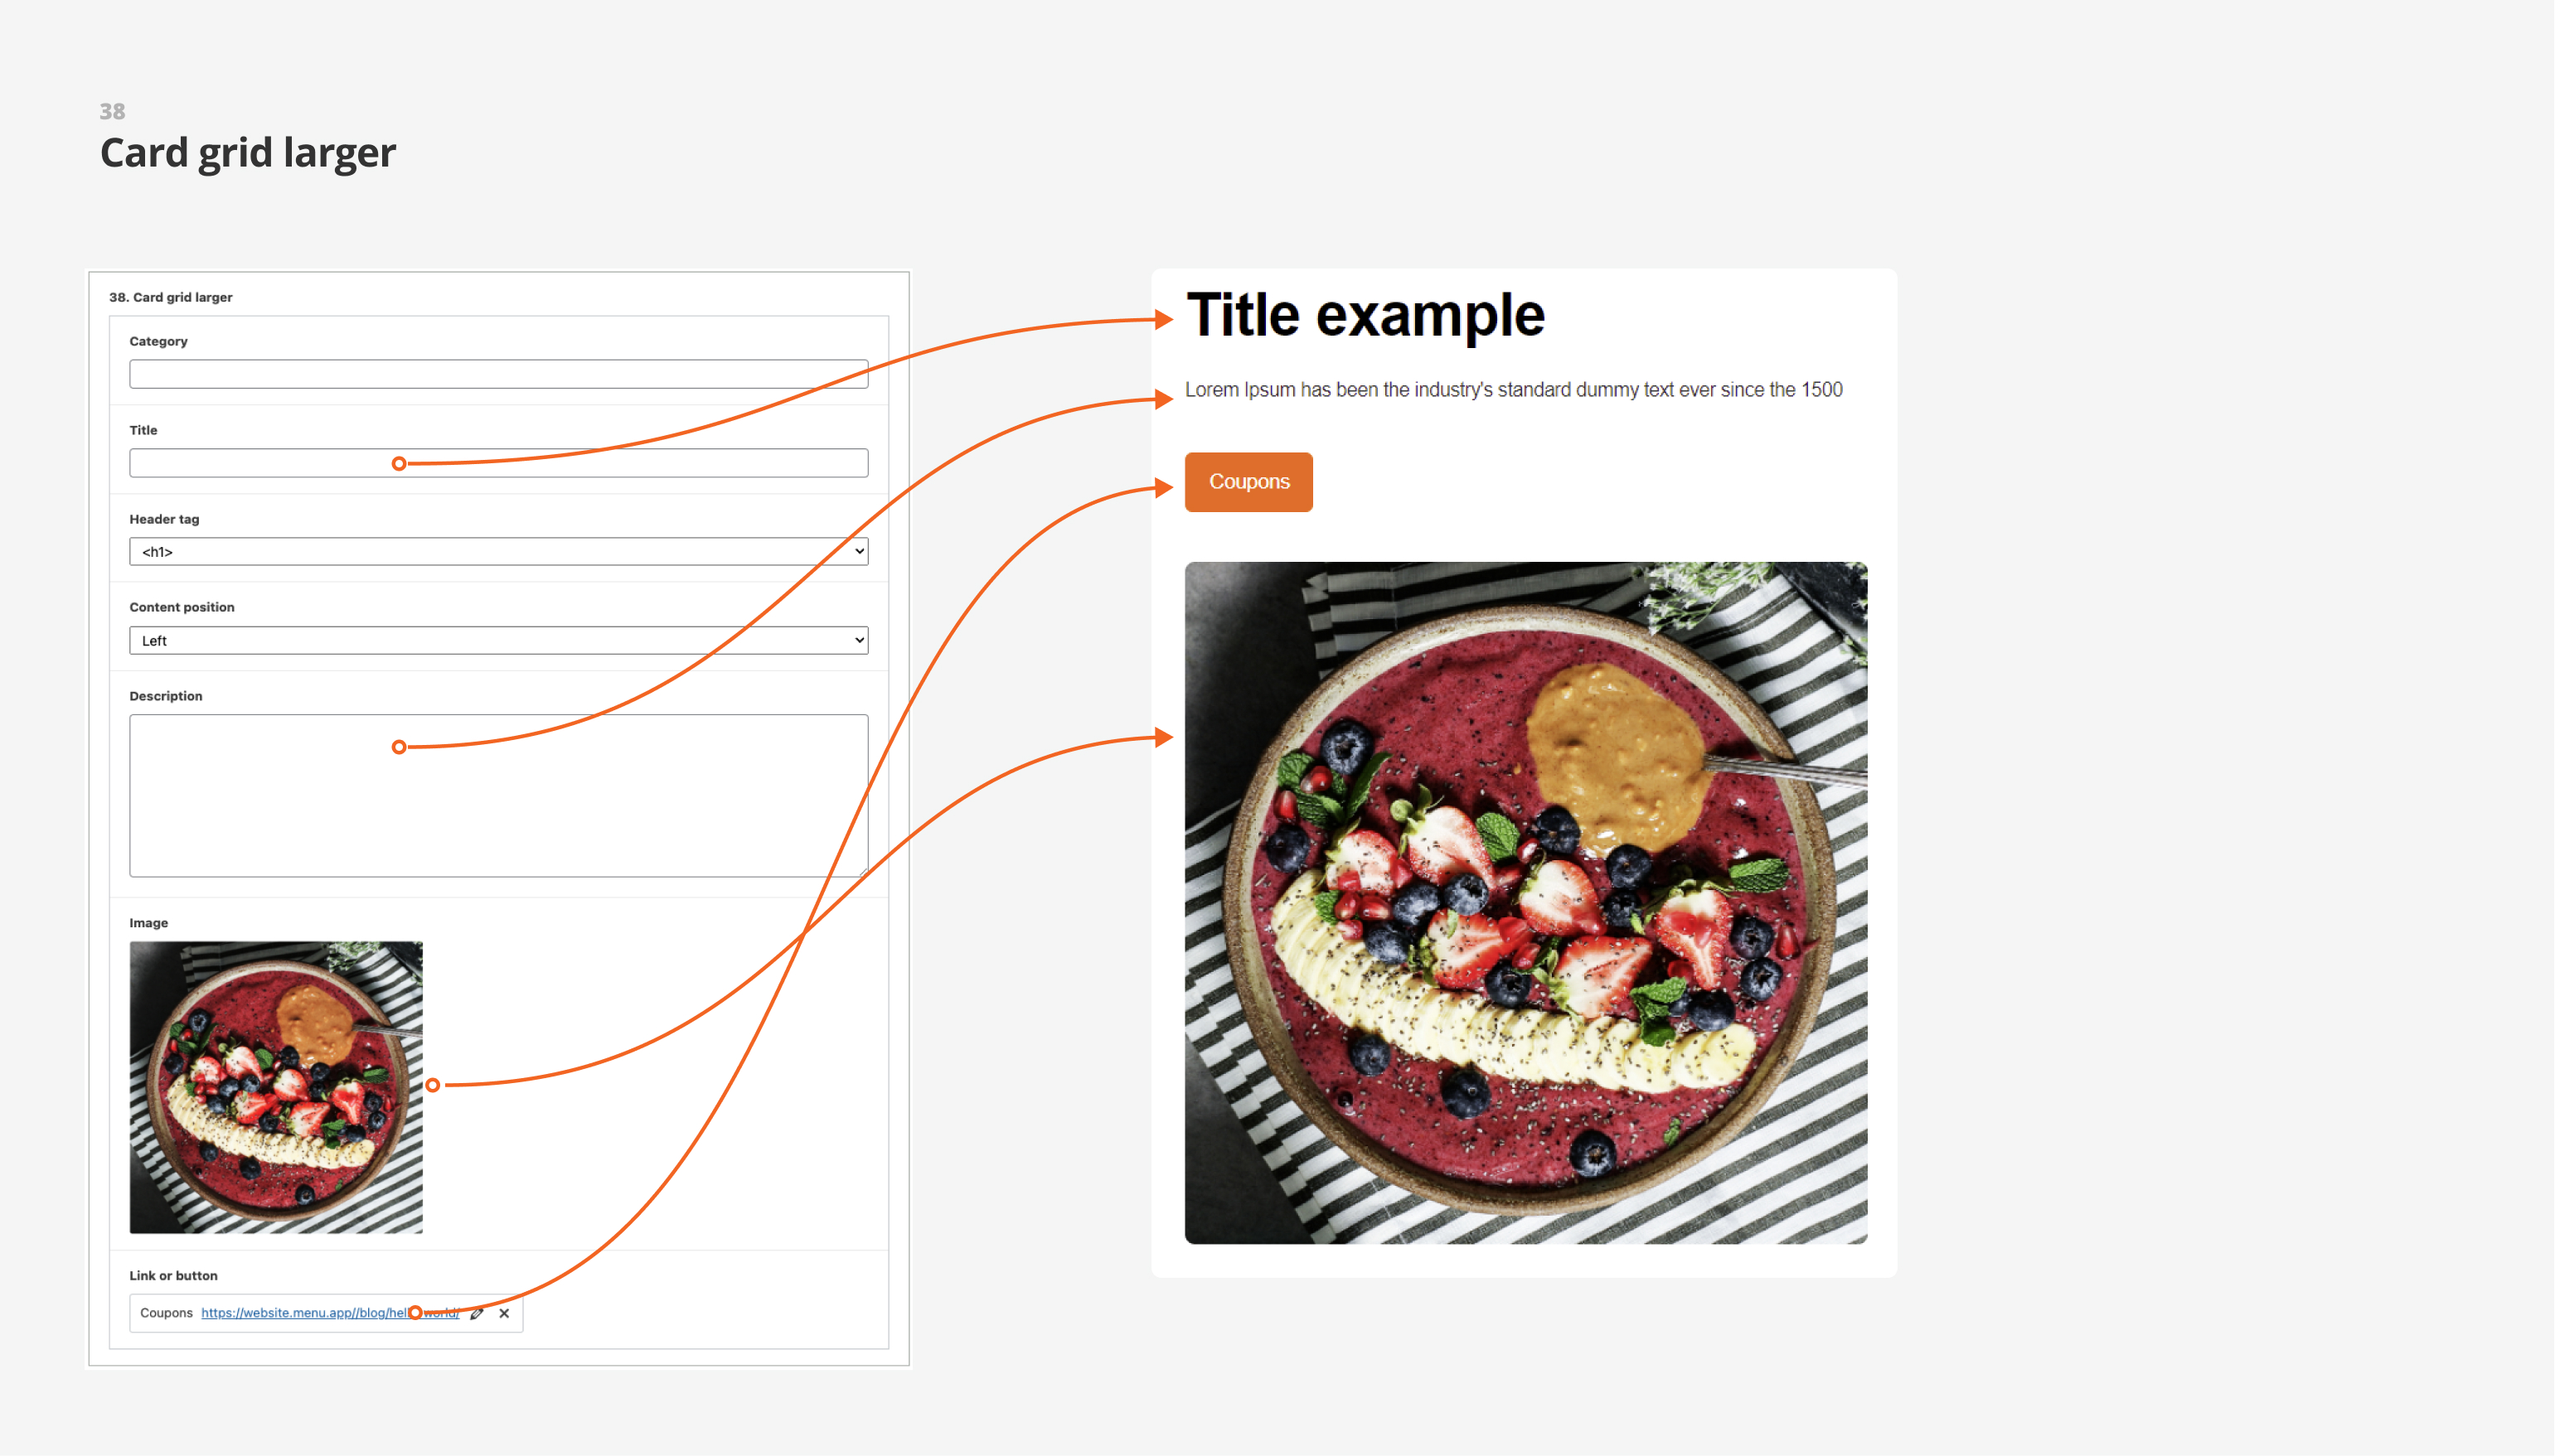Viewport: 2555px width, 1456px height.
Task: Click the Header tag dropdown chevron arrow
Action: [x=860, y=552]
